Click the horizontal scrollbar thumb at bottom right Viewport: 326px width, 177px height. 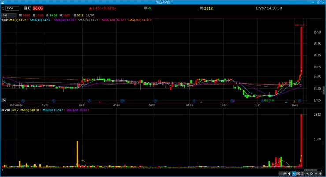click(x=311, y=170)
